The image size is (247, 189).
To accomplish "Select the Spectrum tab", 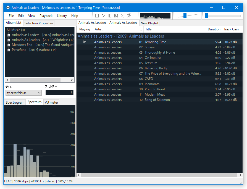I will pyautogui.click(x=35, y=102).
